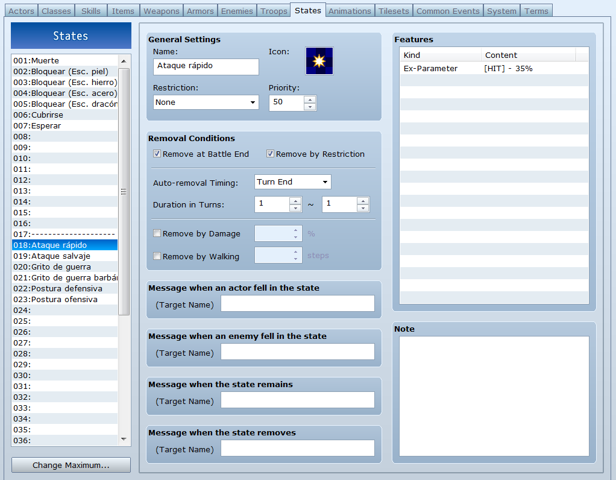Open the state icon picker
Viewport: 616px width, 480px height.
319,61
